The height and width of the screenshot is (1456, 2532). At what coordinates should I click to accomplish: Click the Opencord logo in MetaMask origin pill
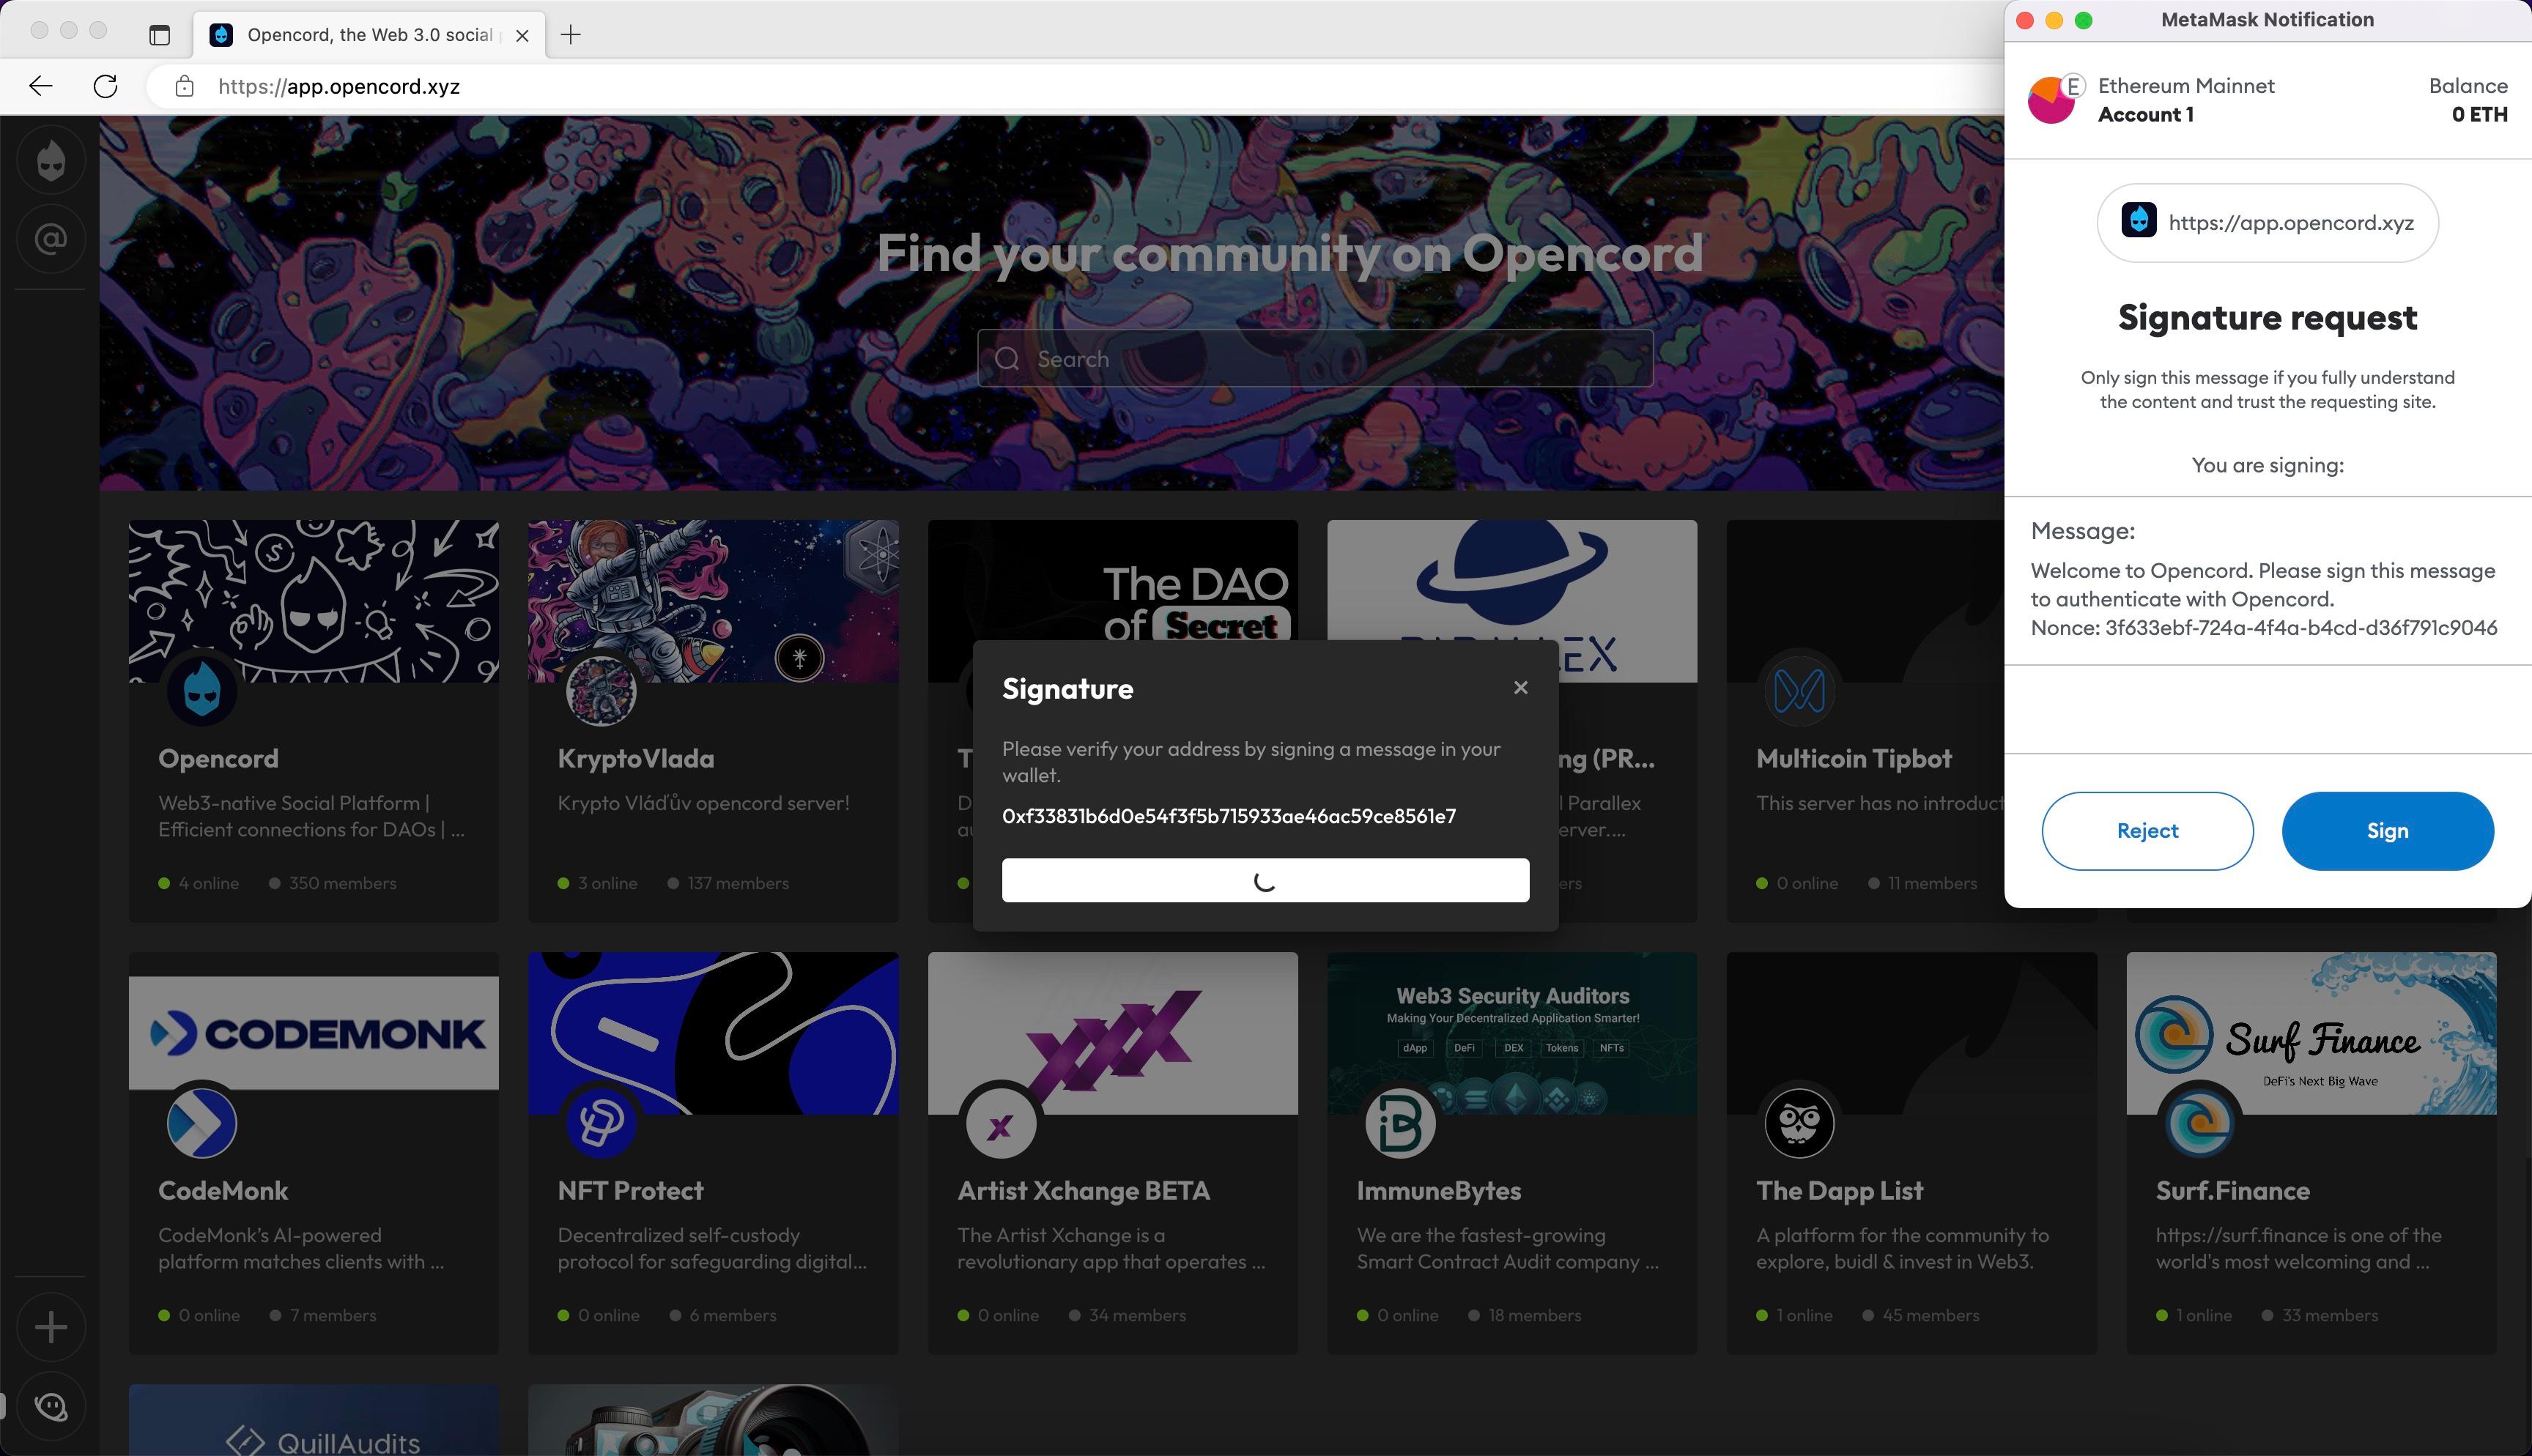pyautogui.click(x=2139, y=221)
